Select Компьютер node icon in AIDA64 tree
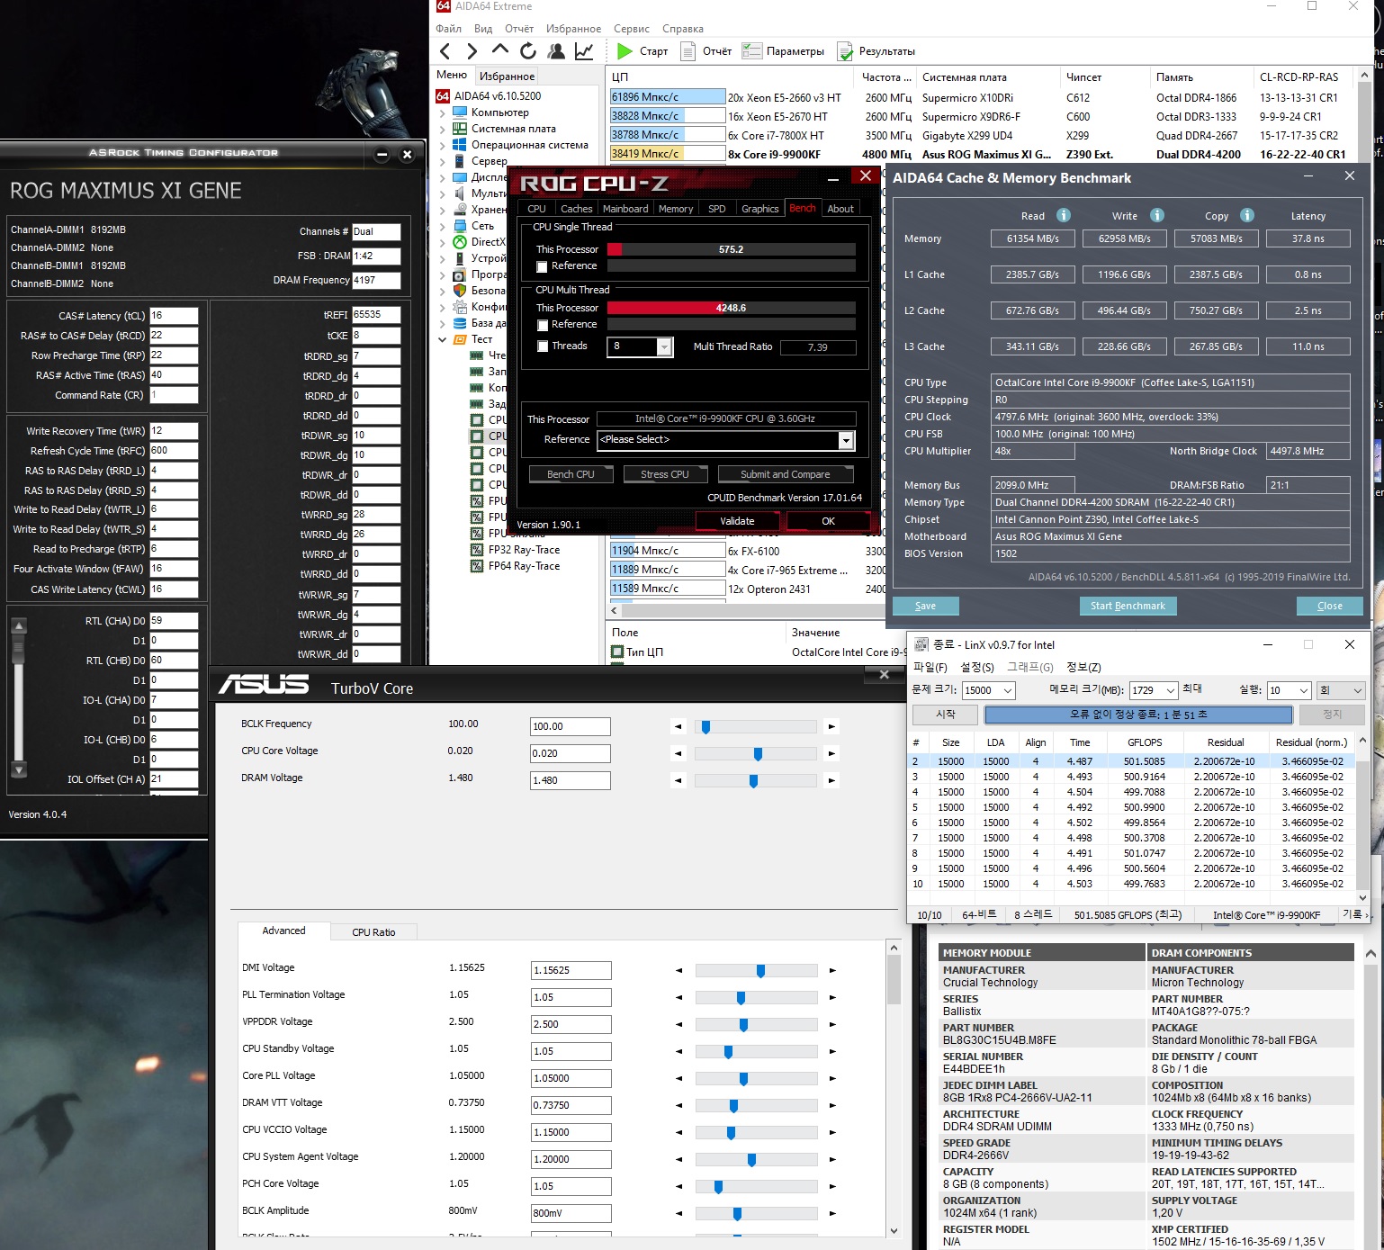This screenshot has width=1384, height=1250. click(460, 112)
